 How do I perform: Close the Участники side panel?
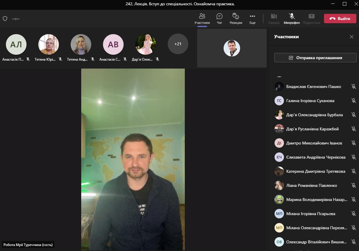click(351, 37)
